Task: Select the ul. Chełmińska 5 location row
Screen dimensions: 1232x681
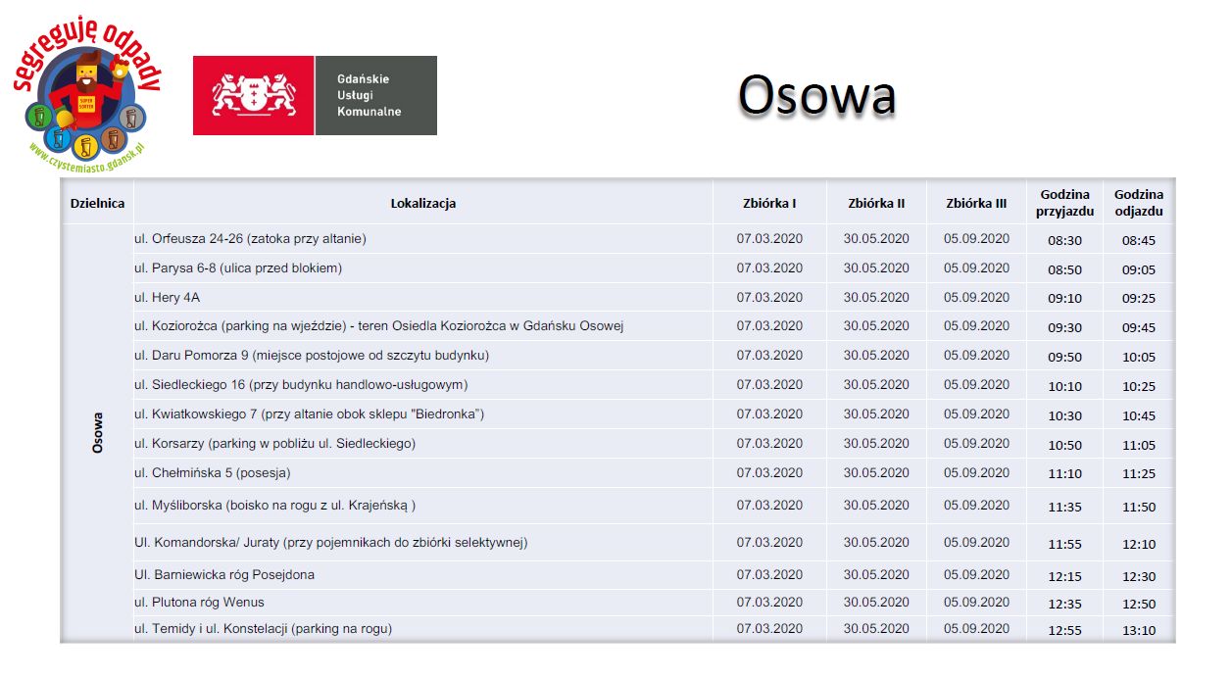Action: tap(212, 473)
